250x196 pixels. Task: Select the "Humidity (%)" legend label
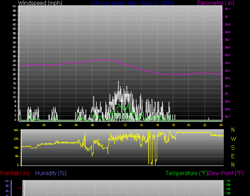click(51, 173)
